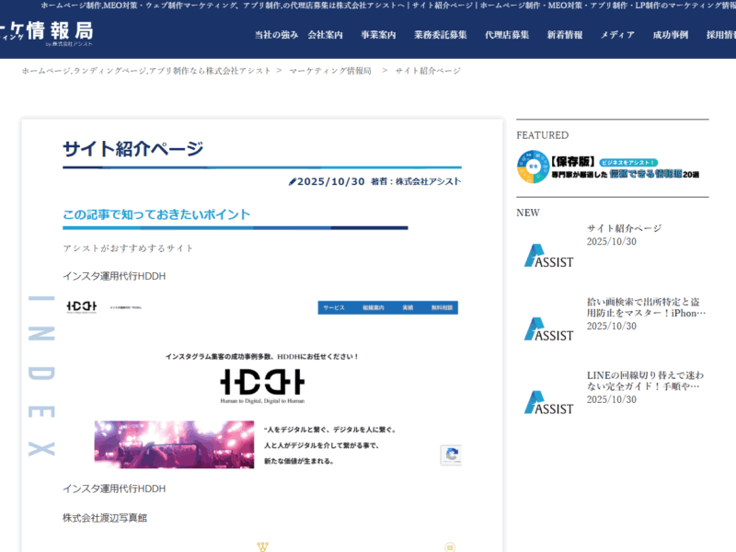Image resolution: width=736 pixels, height=552 pixels.
Task: Click the crown icon below the article
Action: click(x=262, y=546)
